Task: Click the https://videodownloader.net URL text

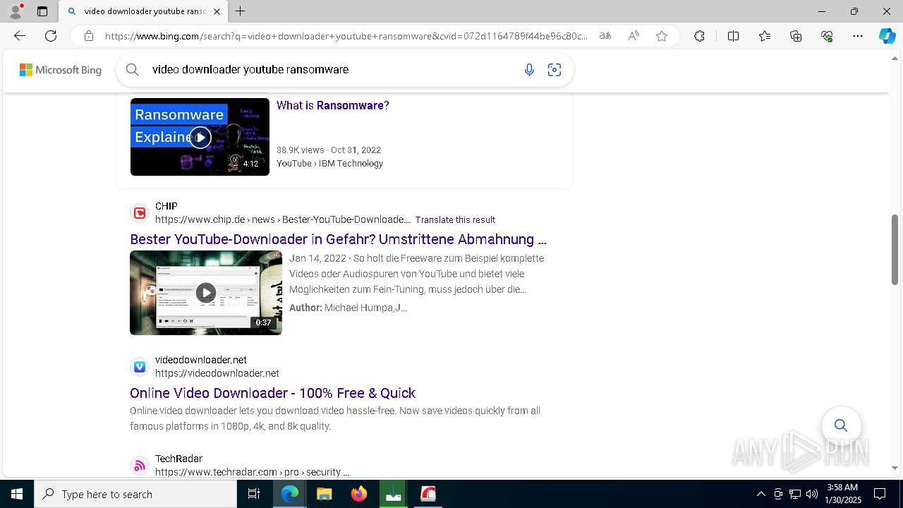Action: click(217, 373)
